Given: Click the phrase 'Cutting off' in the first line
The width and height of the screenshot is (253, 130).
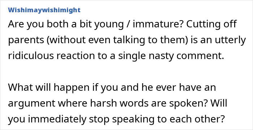Looking at the screenshot, I should click(211, 24).
